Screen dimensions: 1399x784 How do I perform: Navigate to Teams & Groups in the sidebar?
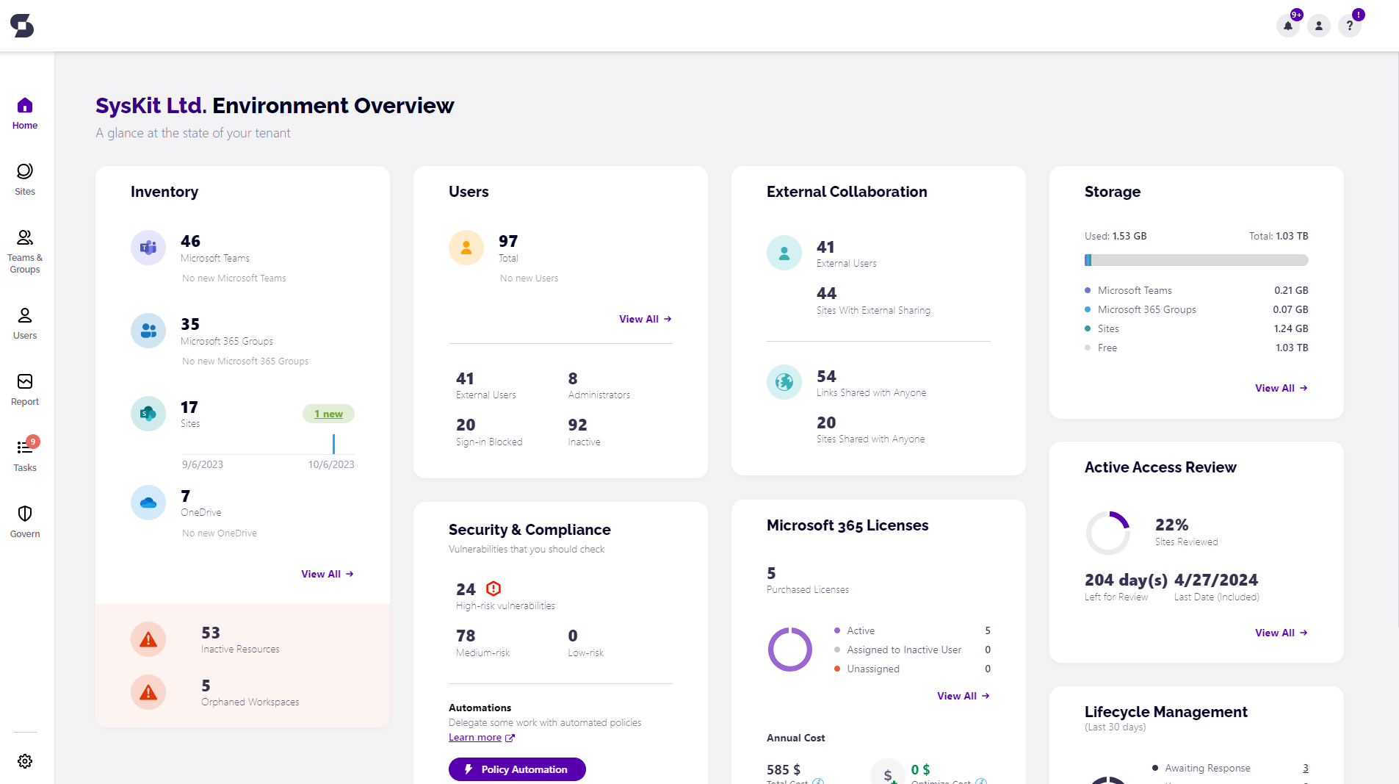point(25,250)
